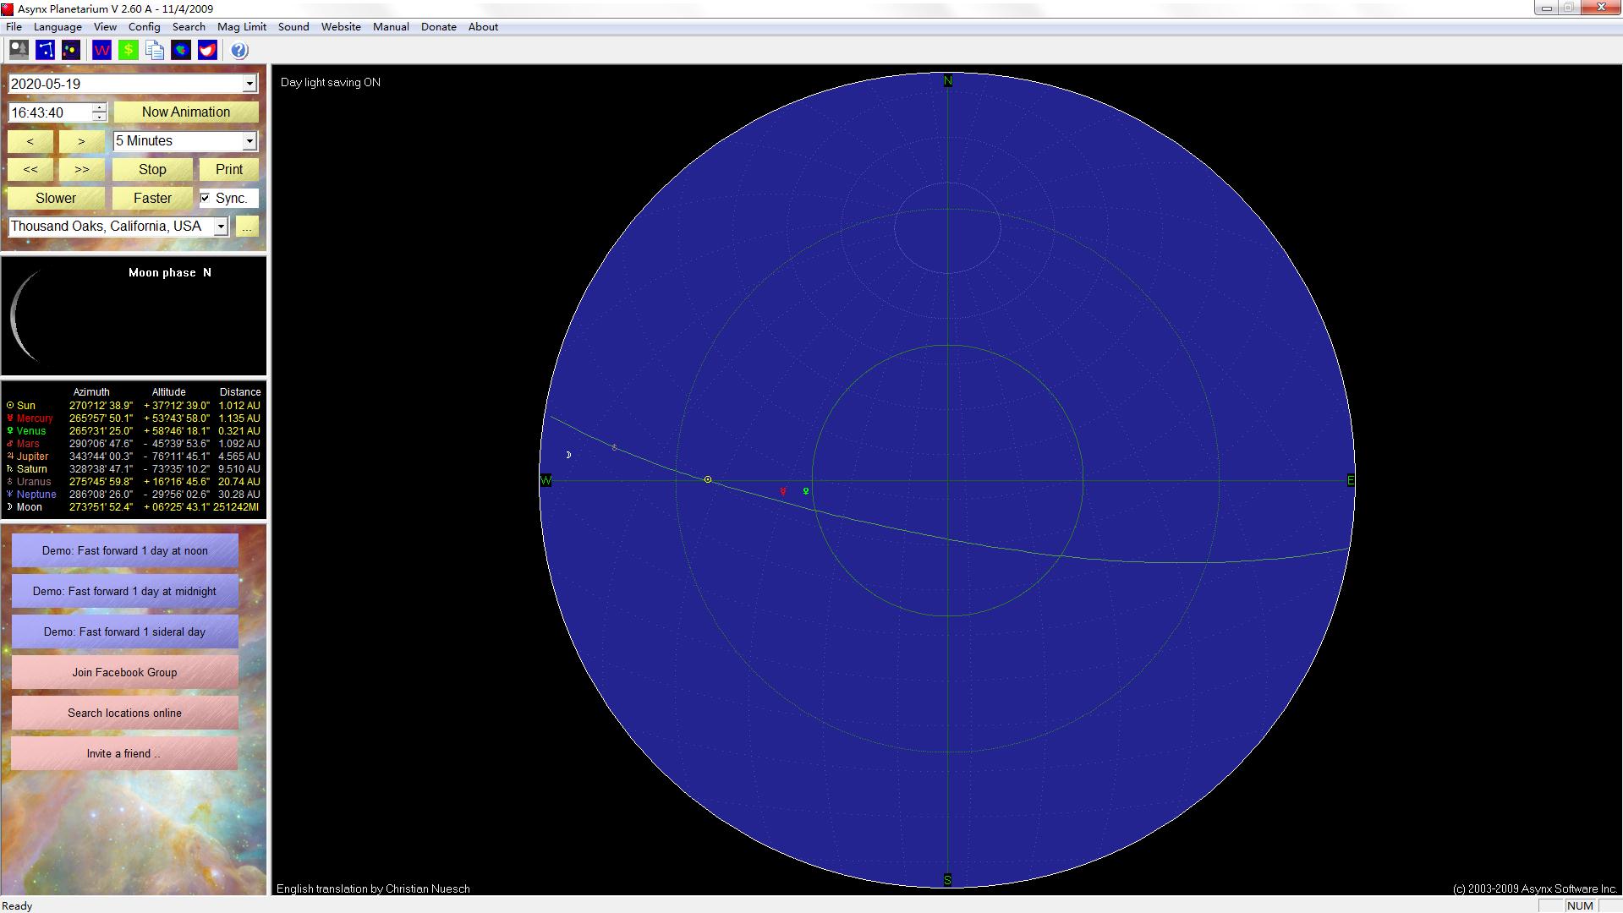Increase time with the spinner up arrow
The image size is (1623, 913).
pyautogui.click(x=99, y=107)
